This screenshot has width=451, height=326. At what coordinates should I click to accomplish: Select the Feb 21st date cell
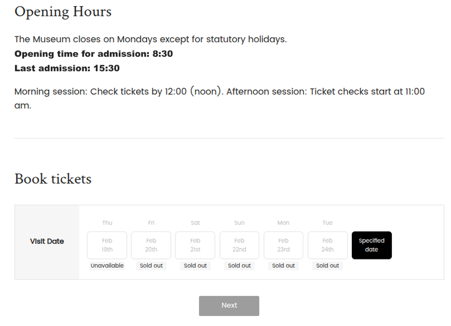click(195, 245)
